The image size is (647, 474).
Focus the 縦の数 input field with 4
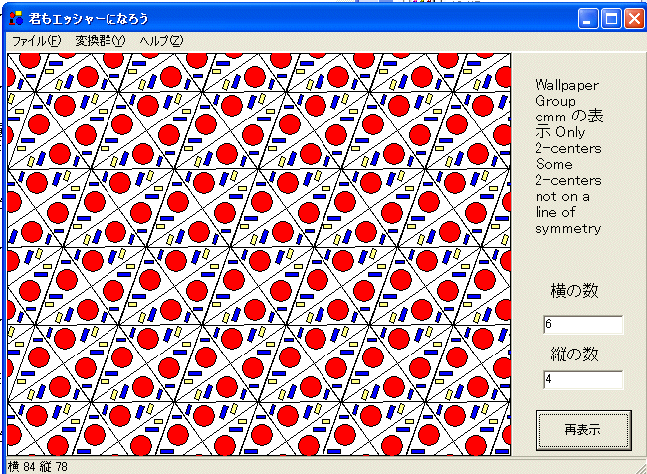[x=583, y=379]
